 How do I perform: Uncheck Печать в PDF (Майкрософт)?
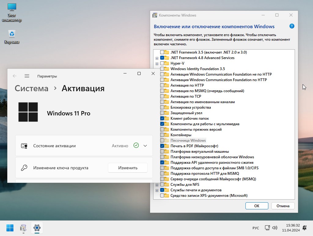point(162,146)
